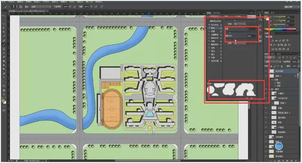The height and width of the screenshot is (163, 302).
Task: Select the Move tool at top of toolbox
Action: (4, 16)
